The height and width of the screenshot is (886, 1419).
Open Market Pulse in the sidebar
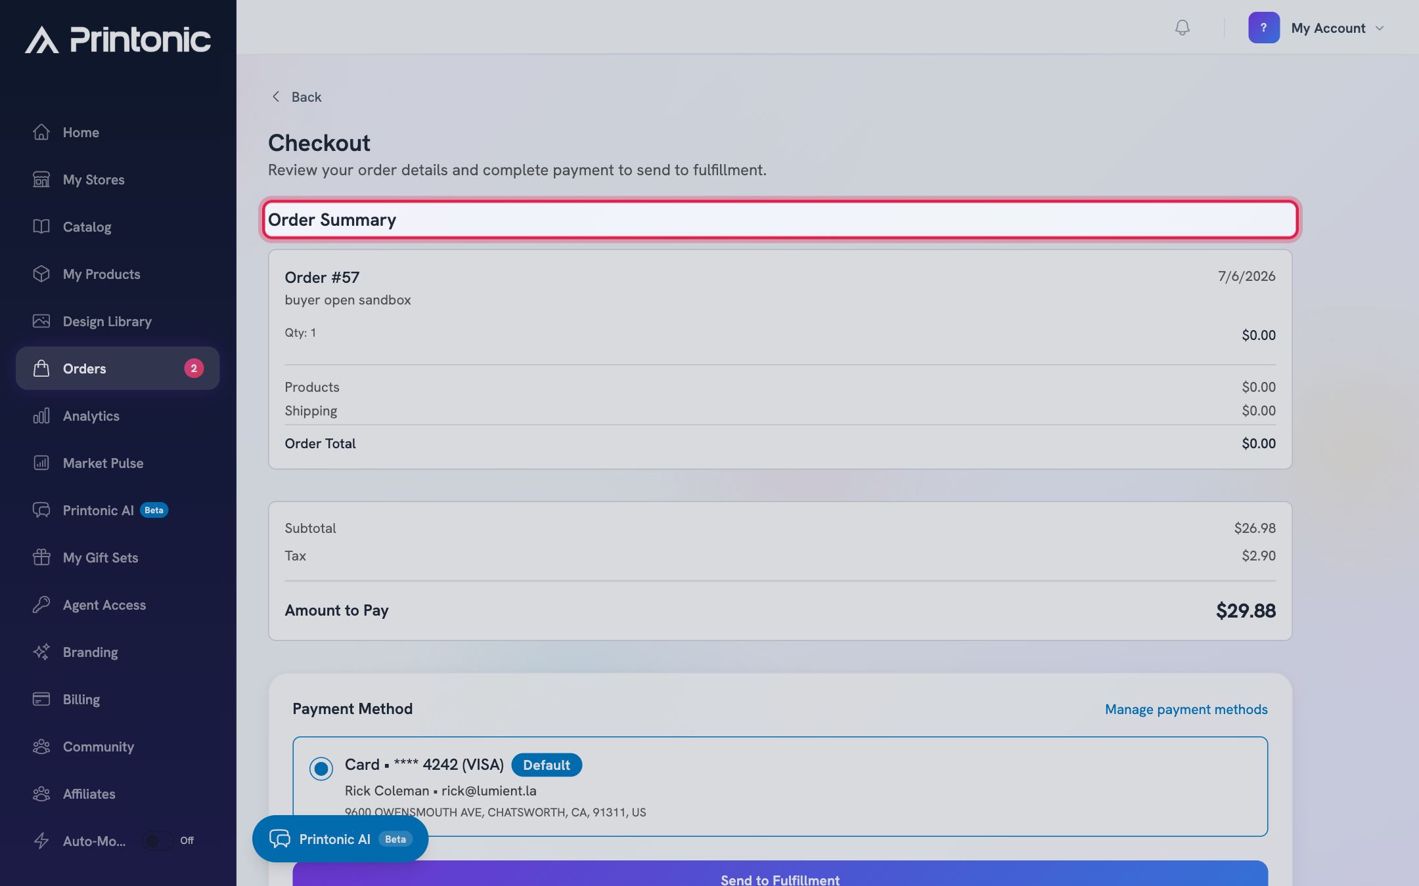[x=118, y=463]
